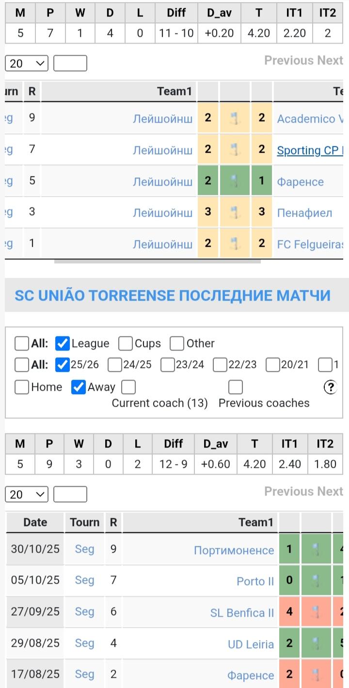The width and height of the screenshot is (349, 688).
Task: Uncheck the League checkbox
Action: [x=63, y=344]
